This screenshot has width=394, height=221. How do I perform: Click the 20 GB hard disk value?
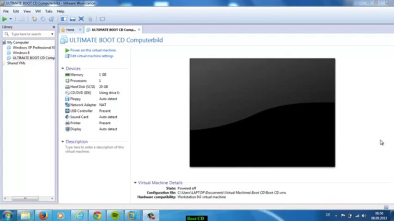(x=104, y=87)
